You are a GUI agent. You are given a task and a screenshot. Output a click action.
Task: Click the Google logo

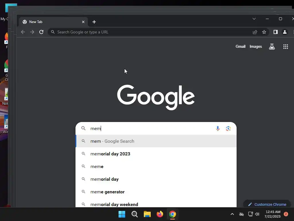coord(156,97)
